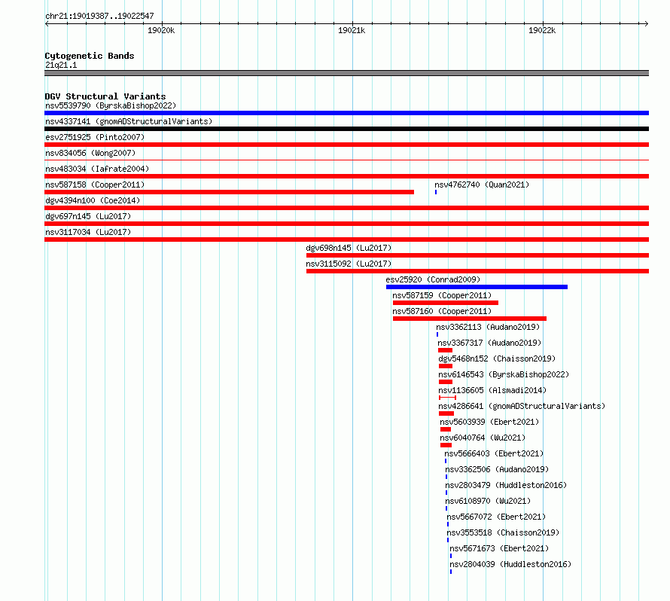
Task: Select esv25920 (Conrad2009) variant label
Action: coord(433,279)
